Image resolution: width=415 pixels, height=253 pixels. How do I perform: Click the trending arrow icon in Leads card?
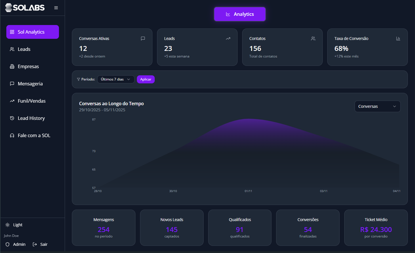tap(228, 39)
